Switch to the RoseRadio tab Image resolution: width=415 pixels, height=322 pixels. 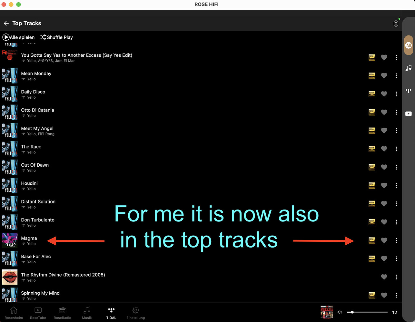pyautogui.click(x=63, y=313)
